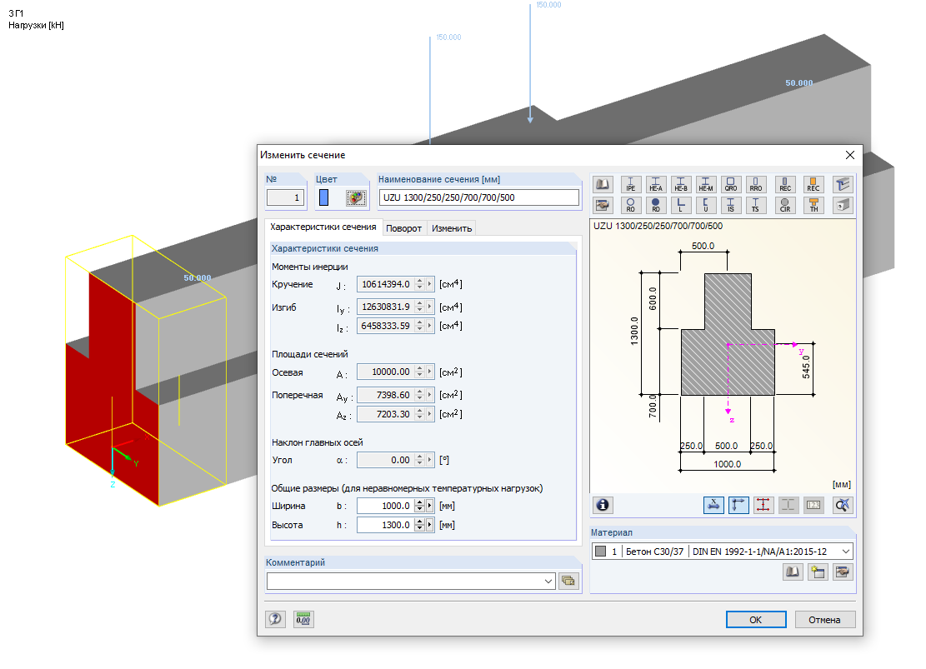926x669 pixels.
Task: Click the Ширина b value field 1000.0
Action: tap(385, 506)
